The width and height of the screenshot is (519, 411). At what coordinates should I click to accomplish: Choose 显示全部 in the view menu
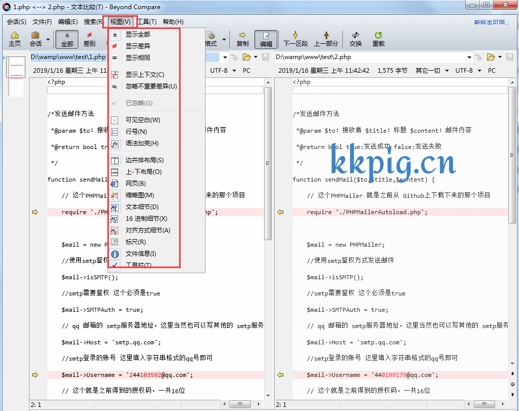click(157, 35)
